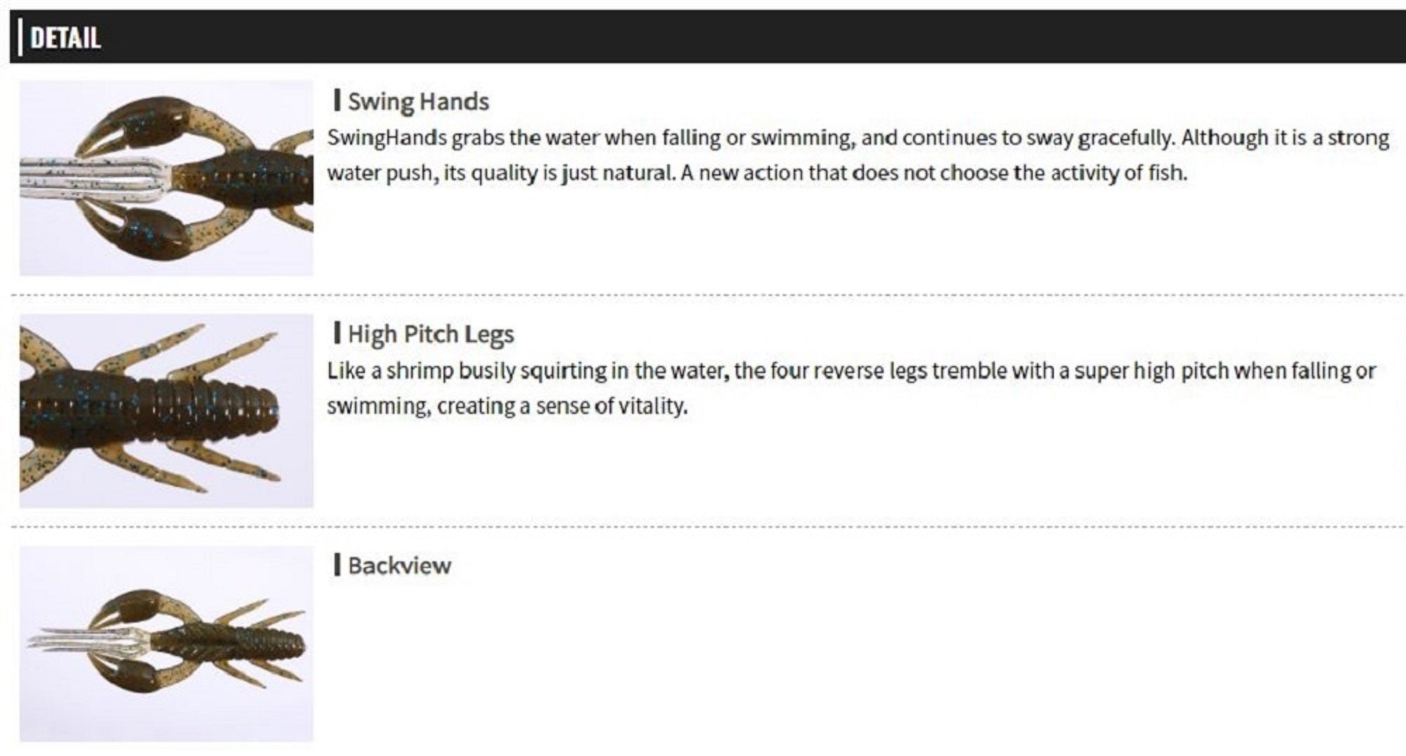1406x756 pixels.
Task: Open the High Pitch Legs lure image
Action: point(167,411)
